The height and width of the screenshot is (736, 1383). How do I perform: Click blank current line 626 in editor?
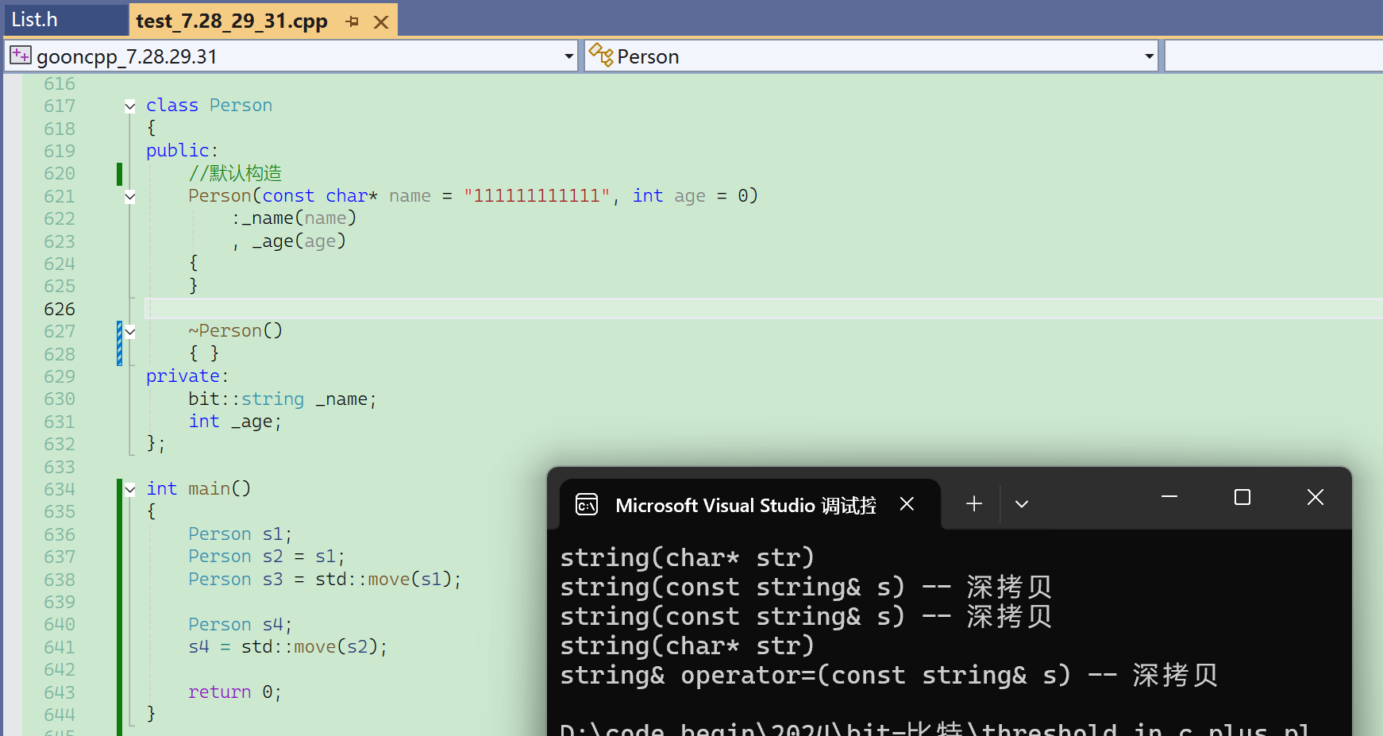(x=762, y=309)
